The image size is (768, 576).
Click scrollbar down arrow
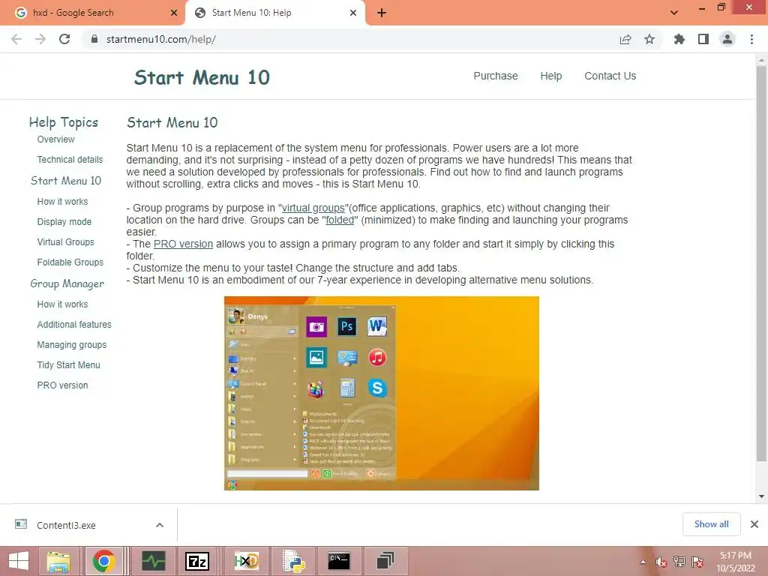coord(761,496)
